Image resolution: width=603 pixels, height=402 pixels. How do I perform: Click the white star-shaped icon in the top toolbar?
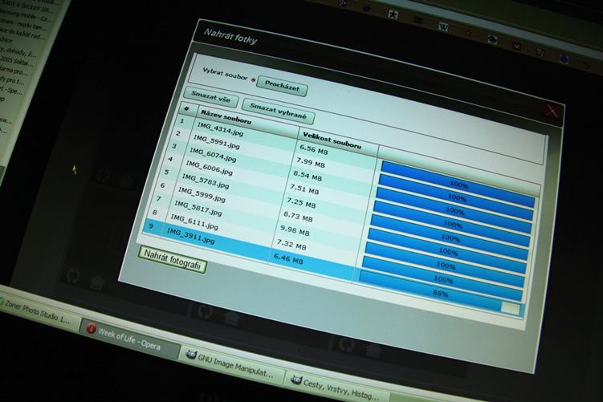[x=393, y=14]
